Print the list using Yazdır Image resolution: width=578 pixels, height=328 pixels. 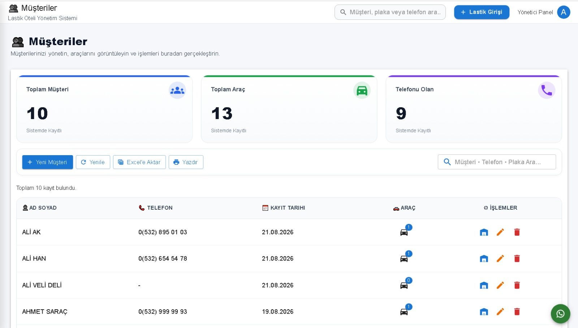click(186, 162)
